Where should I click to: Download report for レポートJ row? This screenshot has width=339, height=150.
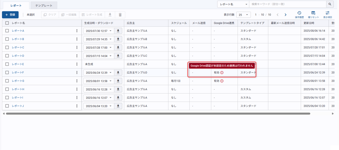[118, 106]
